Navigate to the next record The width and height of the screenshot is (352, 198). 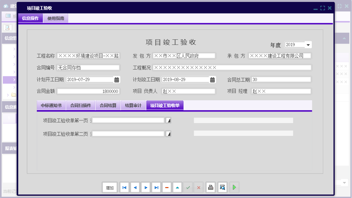point(145,187)
